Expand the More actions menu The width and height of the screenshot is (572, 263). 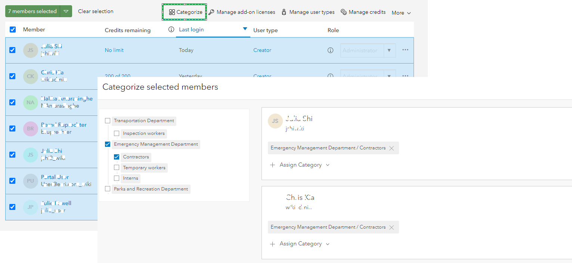[401, 13]
